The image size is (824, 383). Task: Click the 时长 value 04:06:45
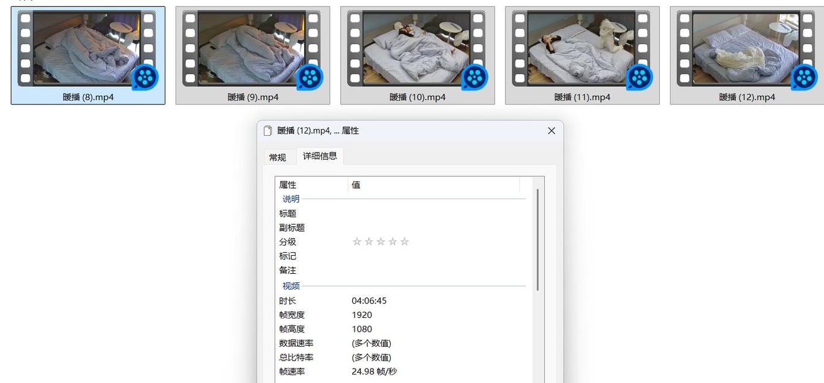[x=369, y=300]
